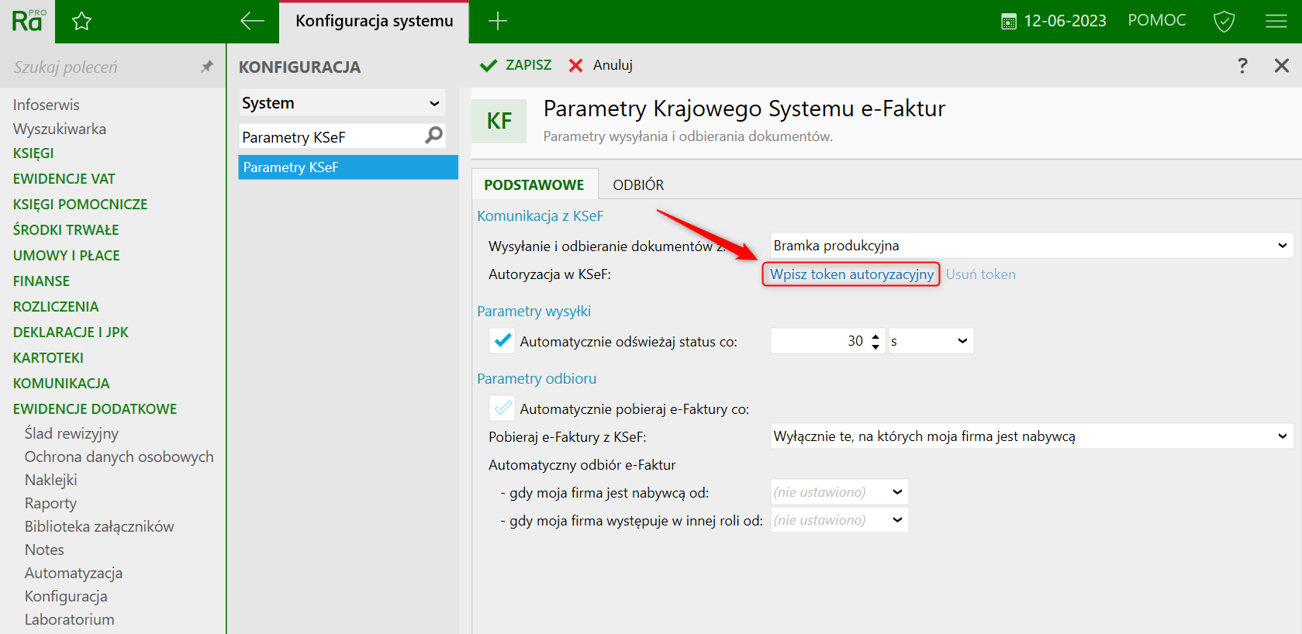Open Bramka produkcyjna dropdown
1302x634 pixels.
click(1031, 246)
